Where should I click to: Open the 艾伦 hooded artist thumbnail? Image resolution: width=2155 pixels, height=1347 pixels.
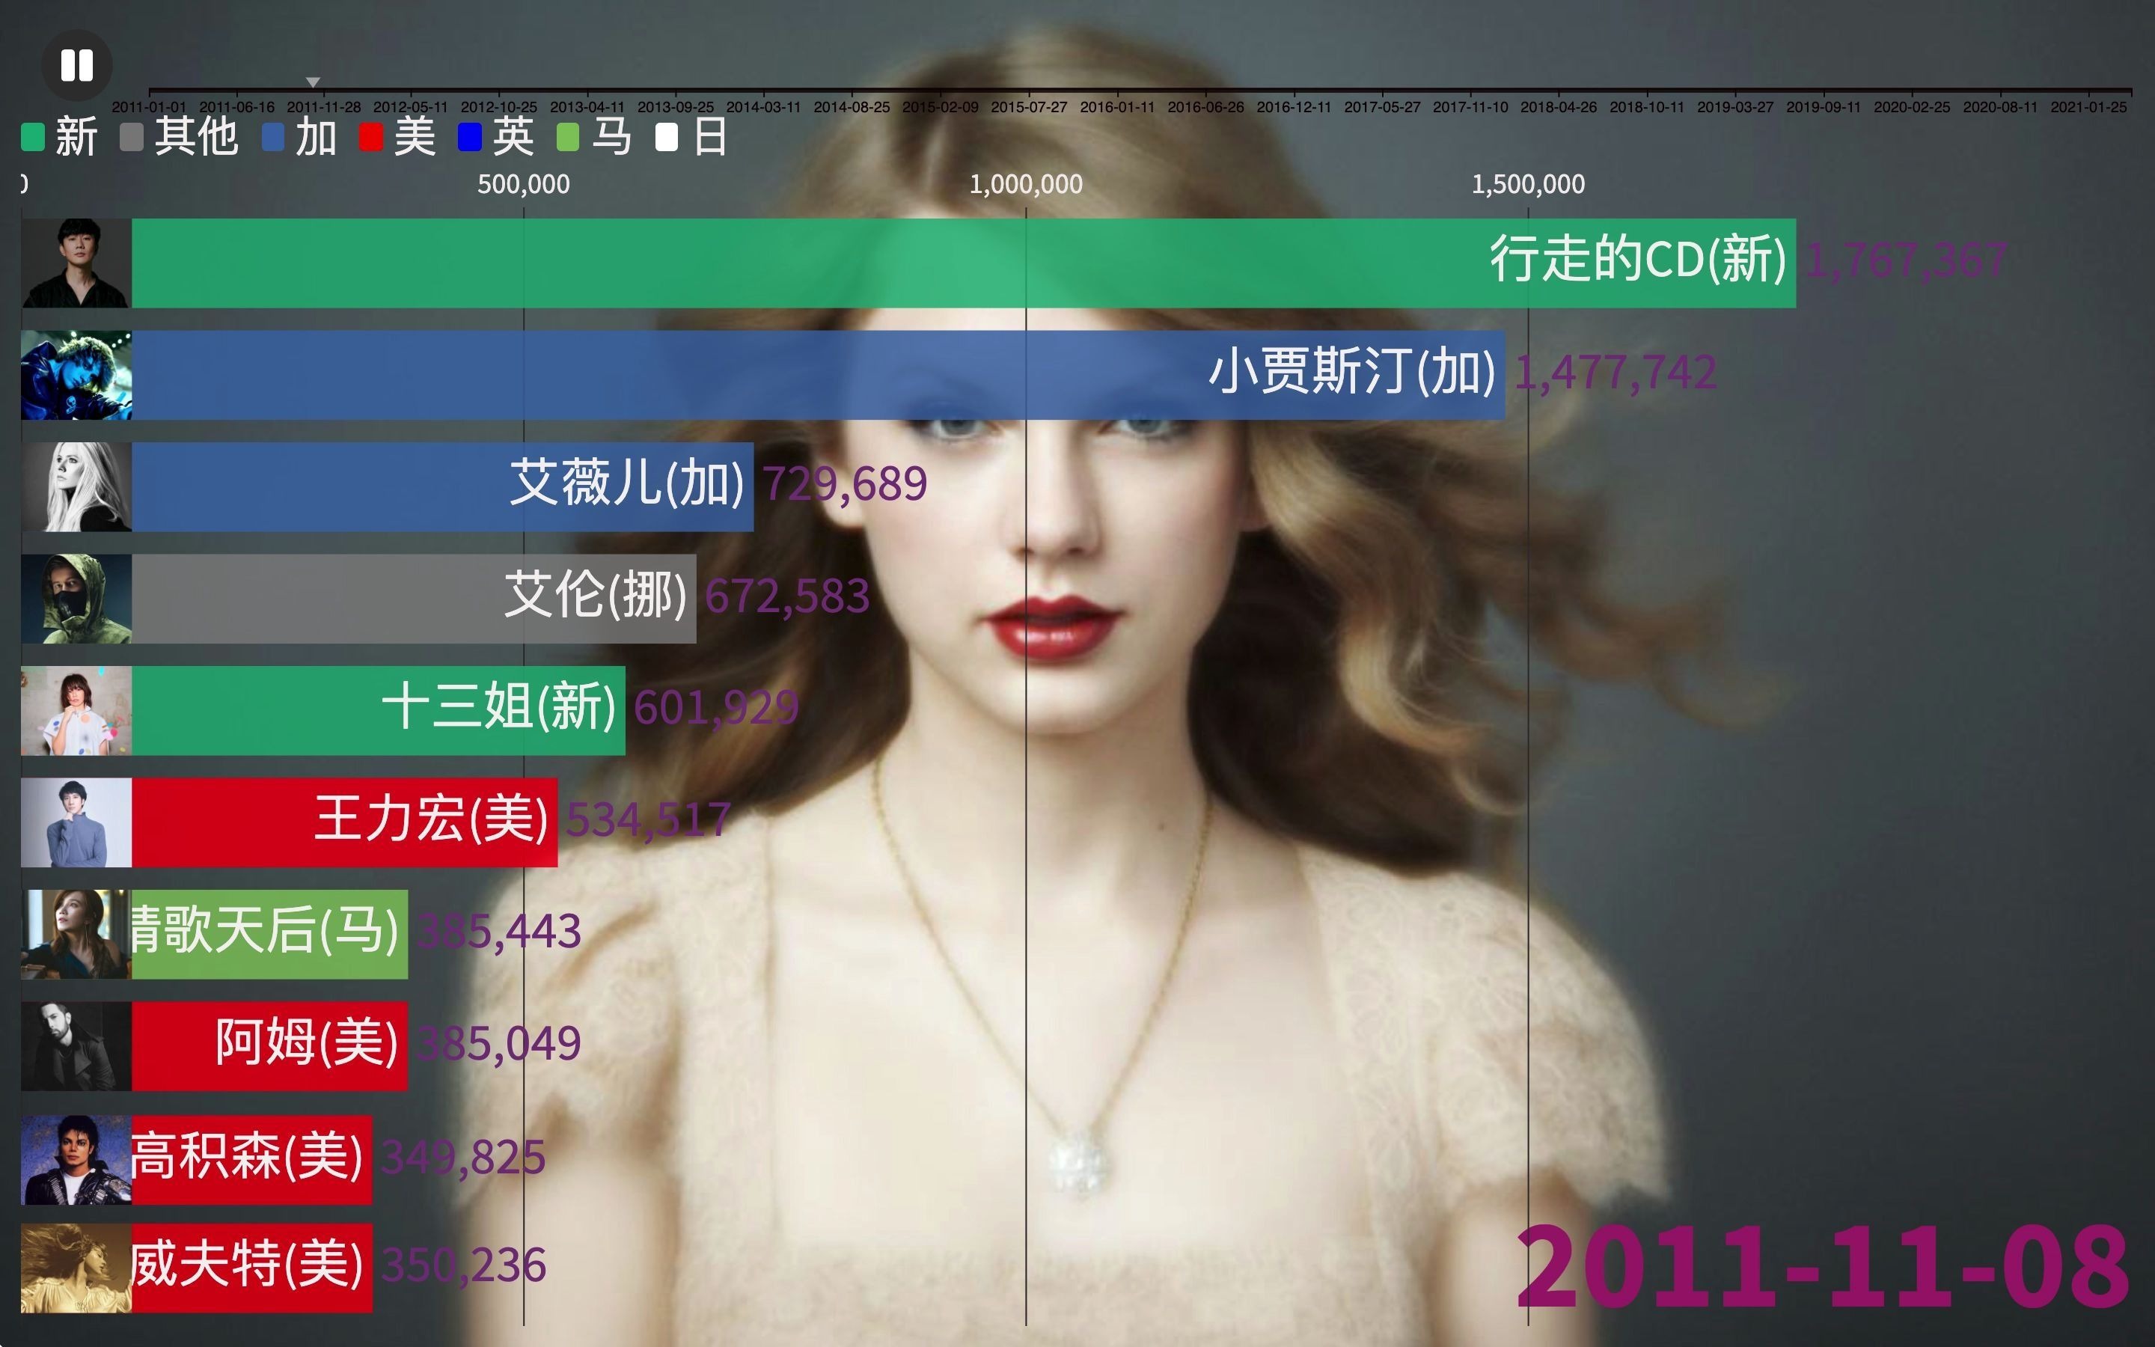click(x=76, y=599)
